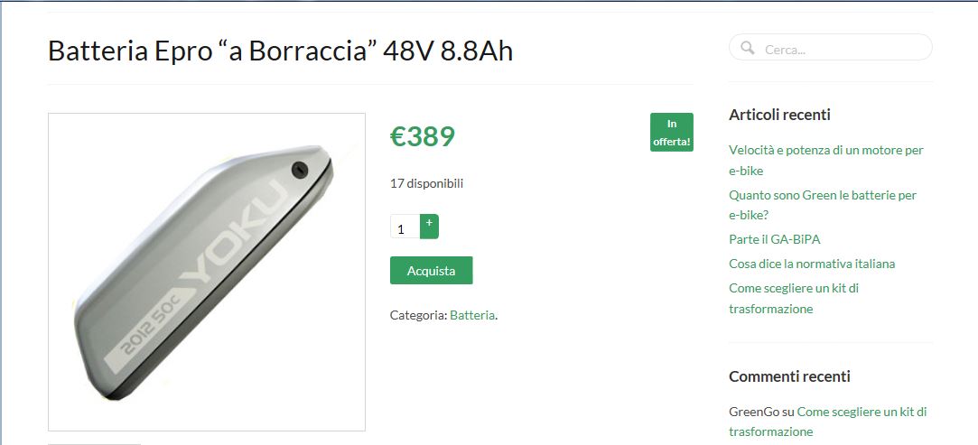The height and width of the screenshot is (445, 978).
Task: Open Quanto sono Green le batterie article
Action: tap(823, 205)
